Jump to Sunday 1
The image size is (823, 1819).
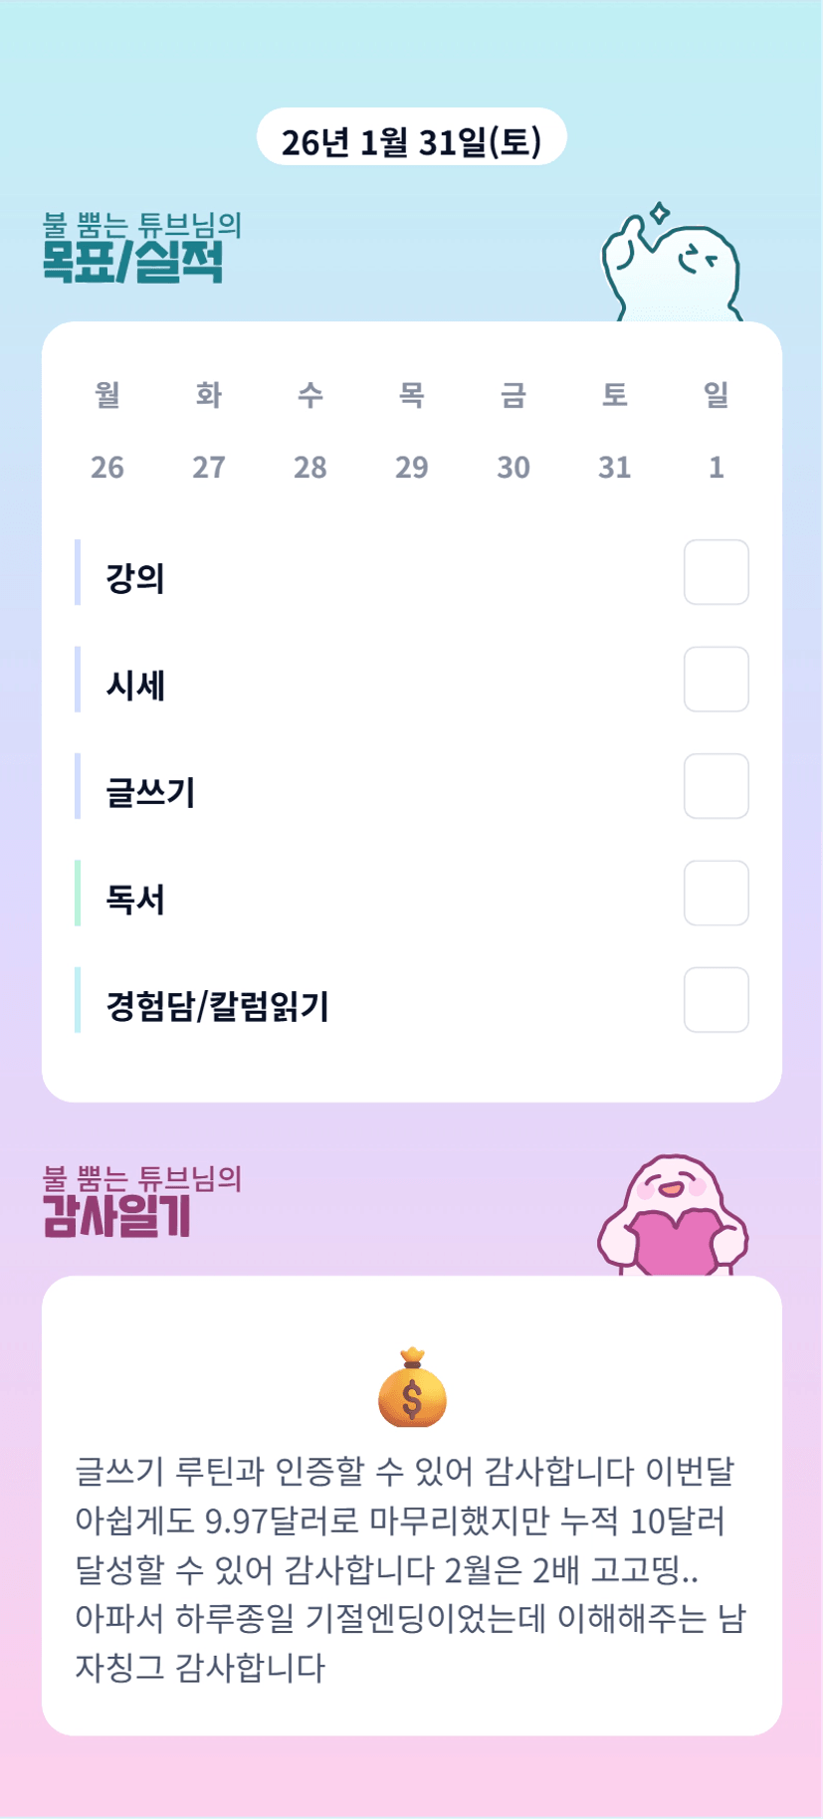[x=717, y=467]
